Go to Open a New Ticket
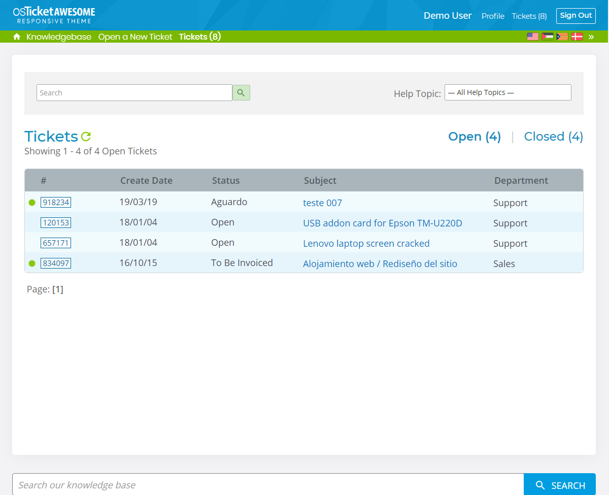The width and height of the screenshot is (609, 495). (x=135, y=37)
